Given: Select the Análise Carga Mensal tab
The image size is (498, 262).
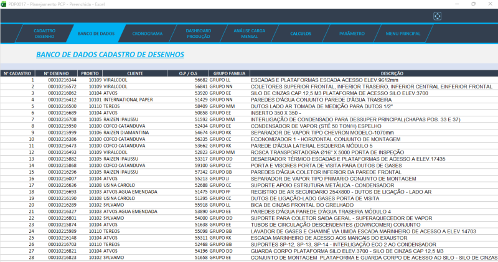Looking at the screenshot, I should pos(249,33).
